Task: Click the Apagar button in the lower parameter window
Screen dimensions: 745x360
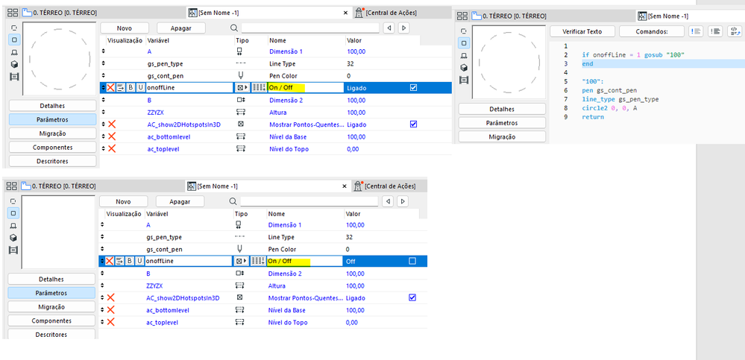Action: (x=180, y=201)
